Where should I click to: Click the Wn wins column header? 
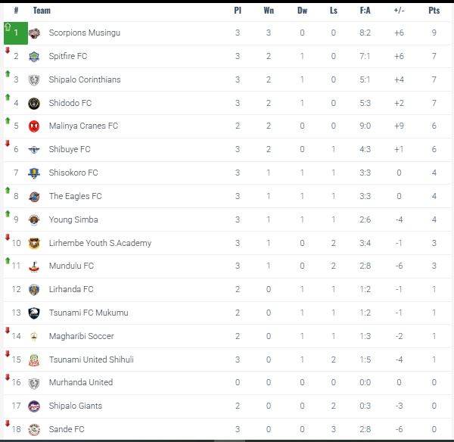269,11
